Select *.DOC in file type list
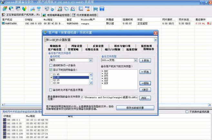 pyautogui.click(x=105, y=71)
